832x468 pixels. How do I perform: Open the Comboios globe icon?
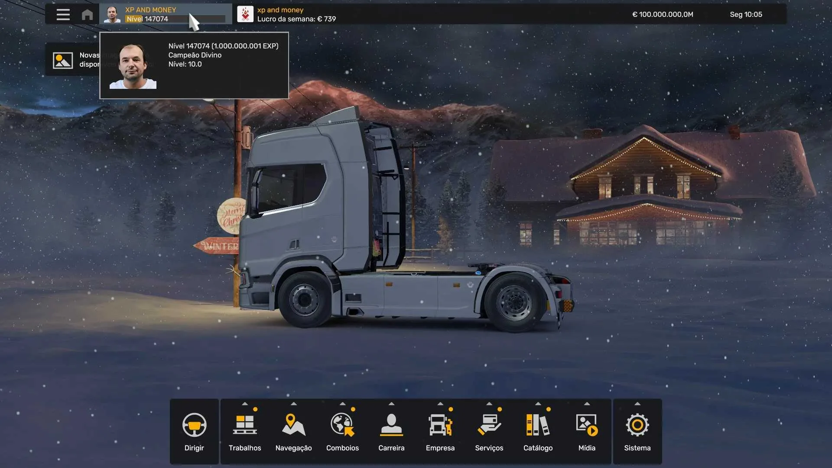coord(342,425)
